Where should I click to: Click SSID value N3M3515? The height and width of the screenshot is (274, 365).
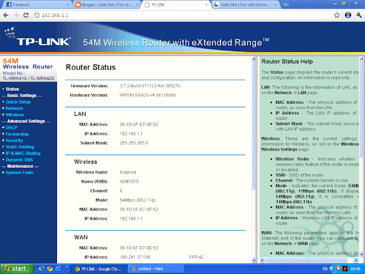click(129, 182)
